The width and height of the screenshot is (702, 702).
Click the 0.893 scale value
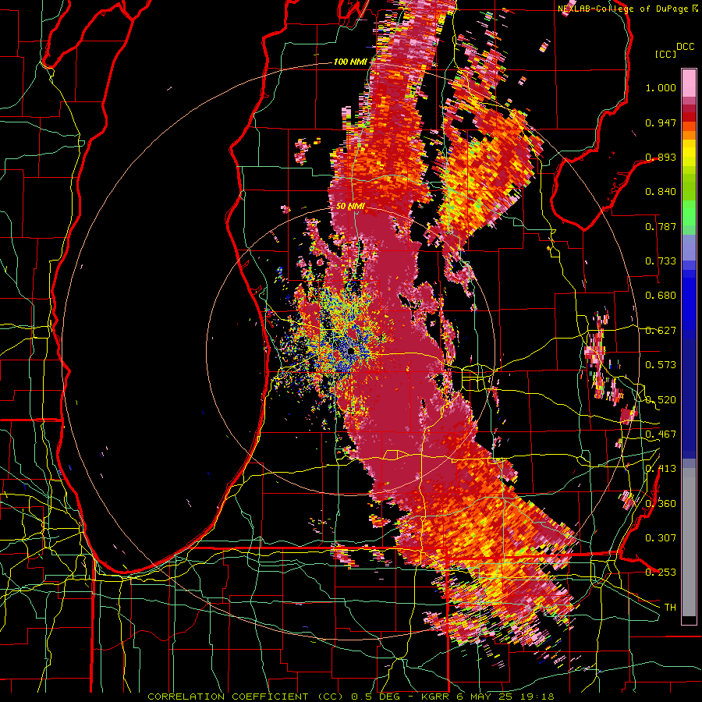coord(661,157)
